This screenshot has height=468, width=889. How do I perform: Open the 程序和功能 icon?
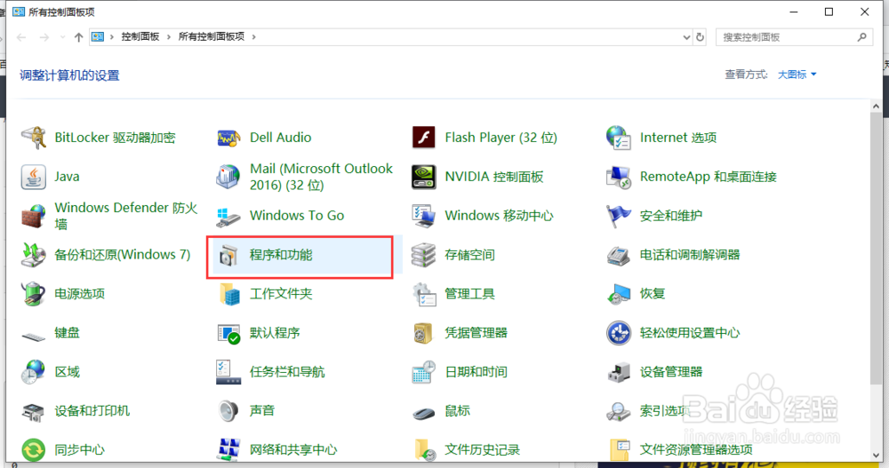[228, 255]
